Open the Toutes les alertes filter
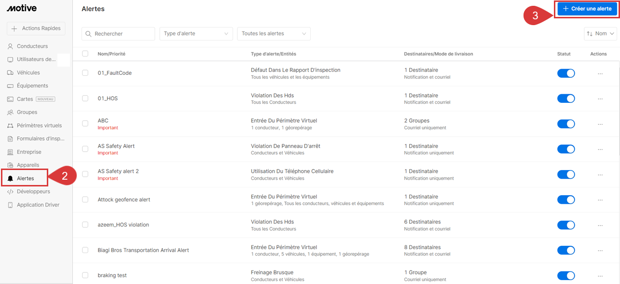Screen dimensions: 620x284 tap(274, 34)
